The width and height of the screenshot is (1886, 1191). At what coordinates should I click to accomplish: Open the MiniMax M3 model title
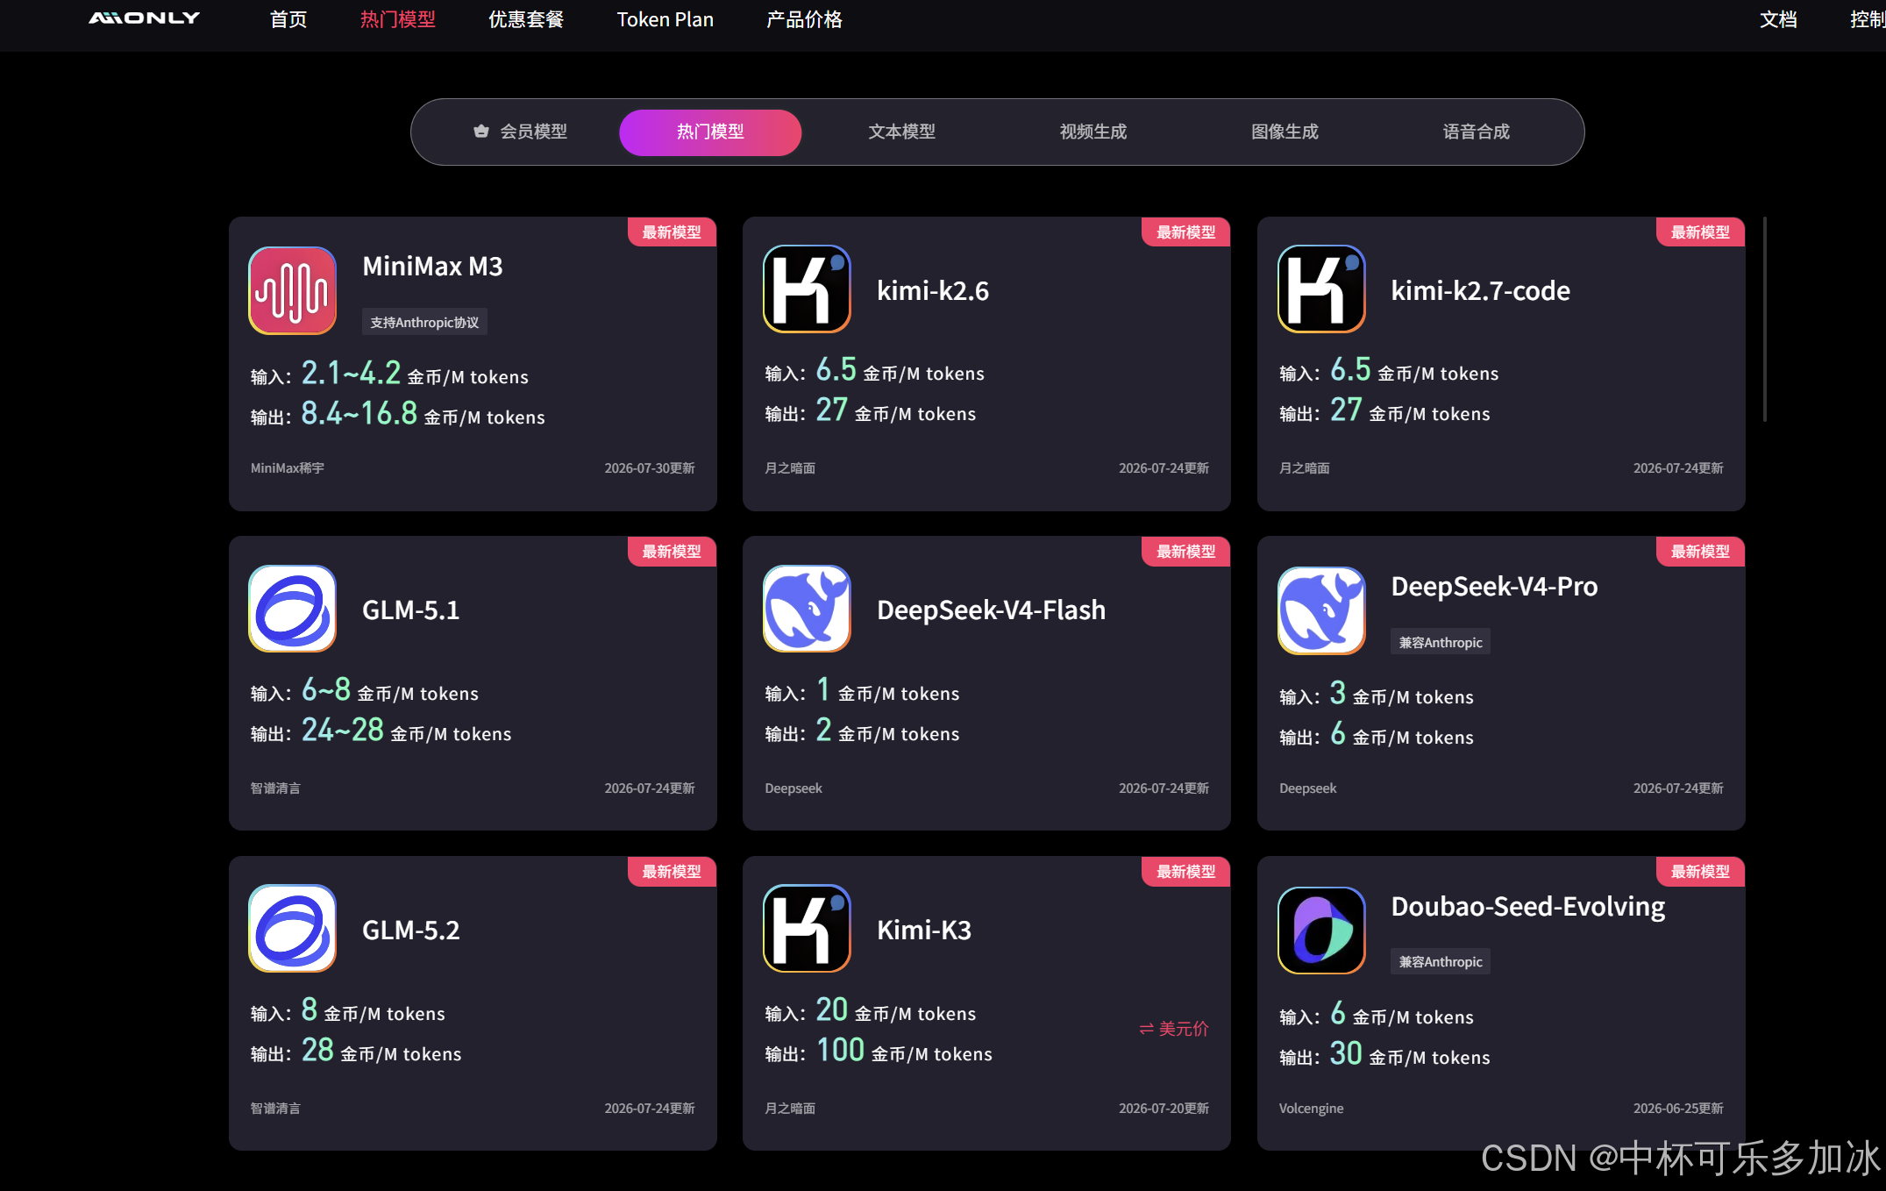click(433, 266)
